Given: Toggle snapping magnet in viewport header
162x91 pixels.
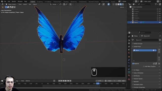Looking at the screenshot, I should pos(64,4).
